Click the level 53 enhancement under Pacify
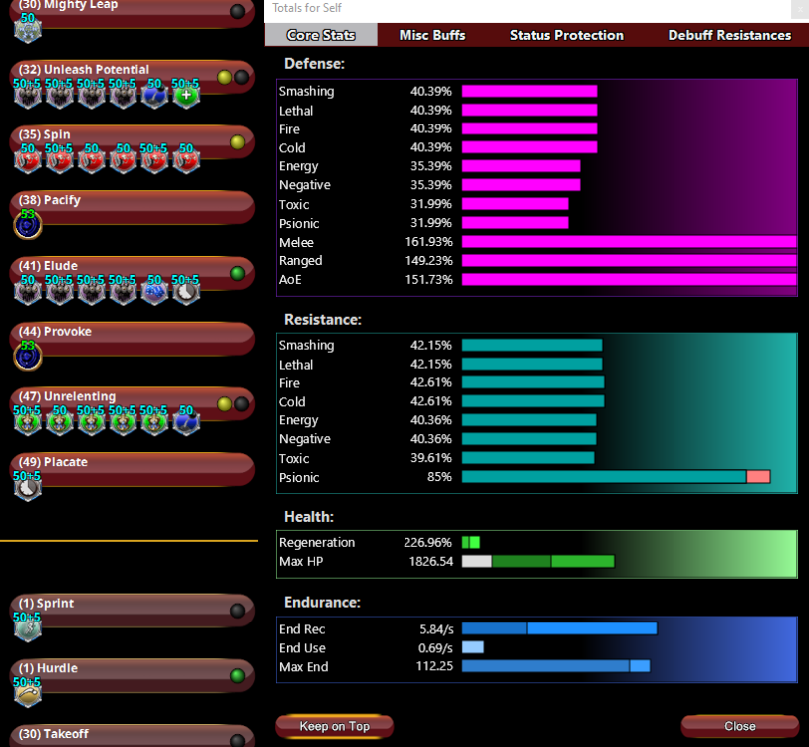The height and width of the screenshot is (747, 809). click(x=27, y=225)
